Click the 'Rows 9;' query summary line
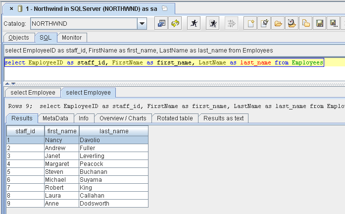This screenshot has height=214, width=345. click(176, 106)
